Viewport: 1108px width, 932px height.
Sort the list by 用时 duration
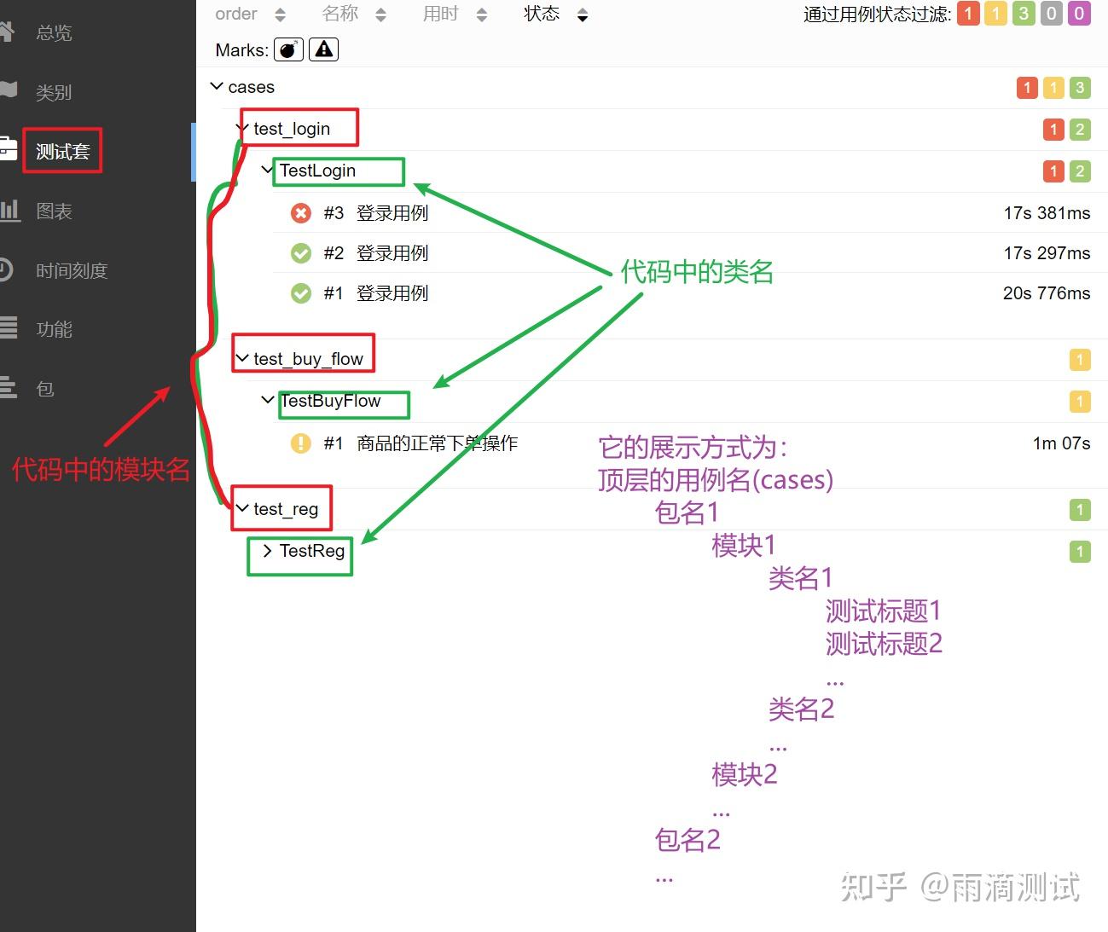[455, 14]
